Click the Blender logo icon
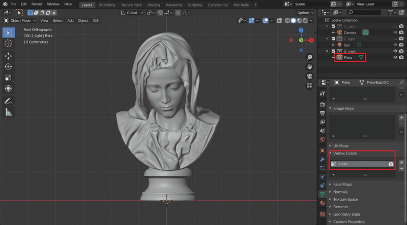Viewport: 407px width, 225px height. [5, 4]
